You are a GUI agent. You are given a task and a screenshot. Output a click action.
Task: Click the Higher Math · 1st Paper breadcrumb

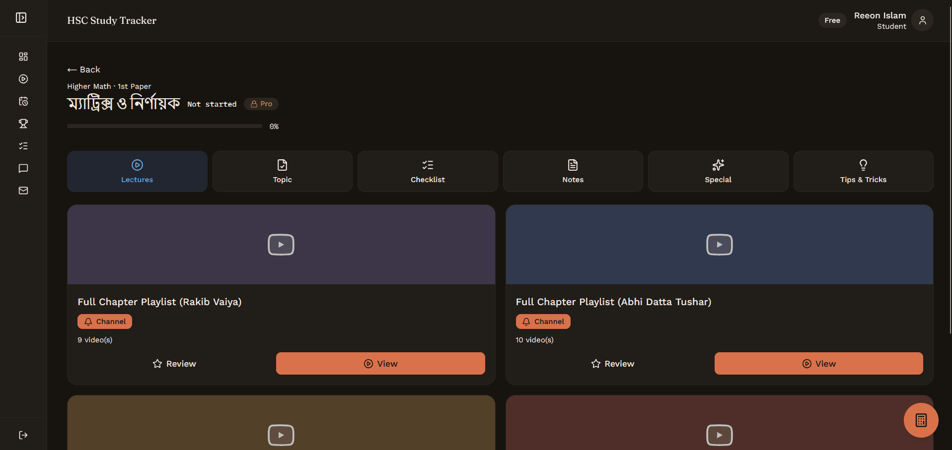pos(109,86)
